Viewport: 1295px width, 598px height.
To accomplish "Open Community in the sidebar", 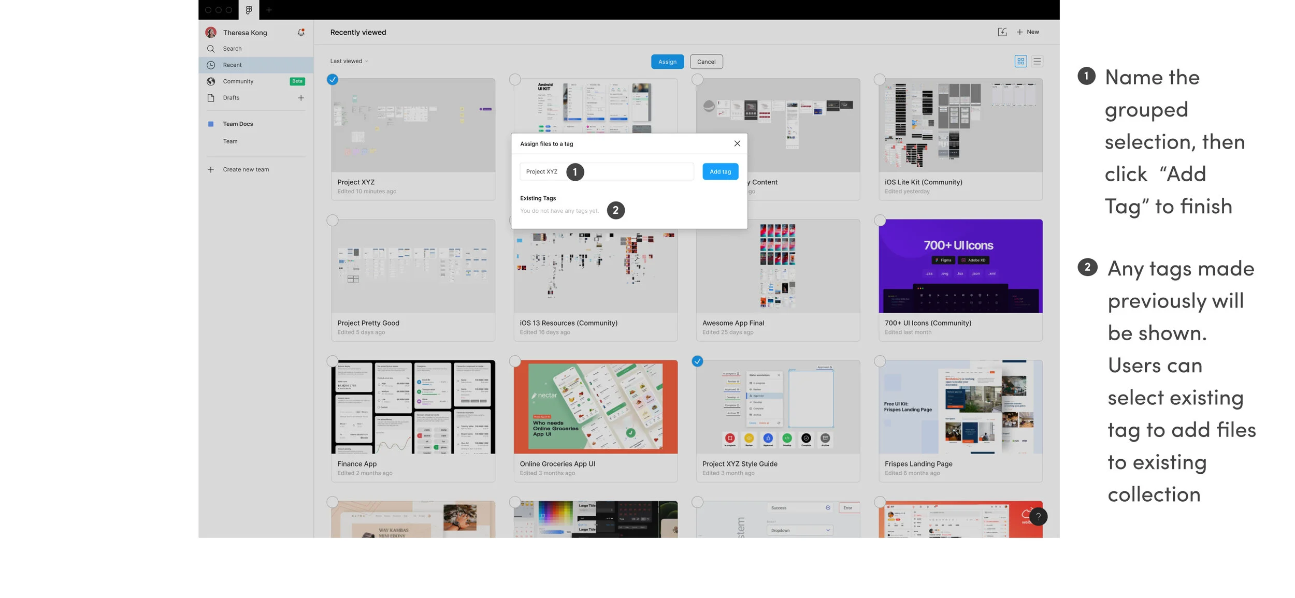I will click(238, 81).
